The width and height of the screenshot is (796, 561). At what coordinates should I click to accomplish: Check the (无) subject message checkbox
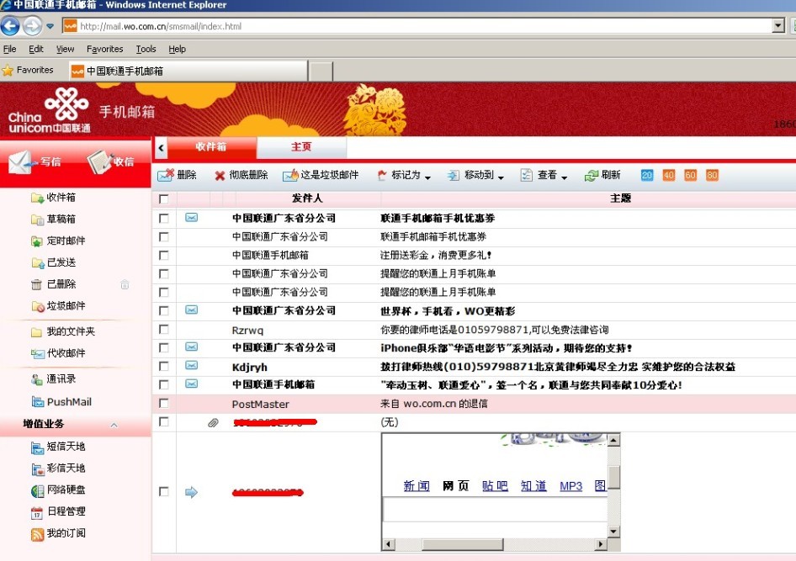(x=163, y=421)
